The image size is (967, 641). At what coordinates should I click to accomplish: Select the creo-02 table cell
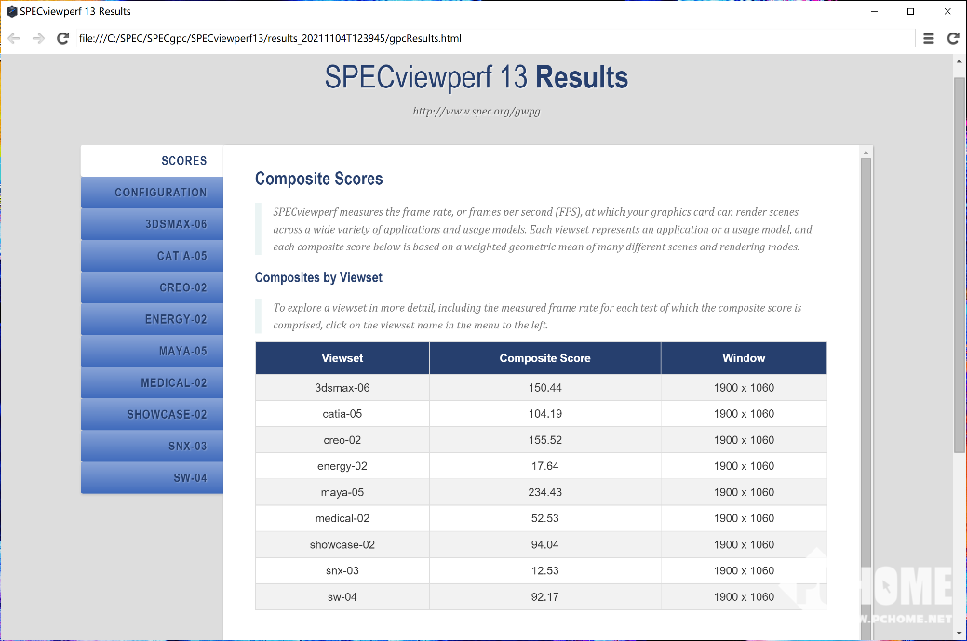(x=342, y=440)
